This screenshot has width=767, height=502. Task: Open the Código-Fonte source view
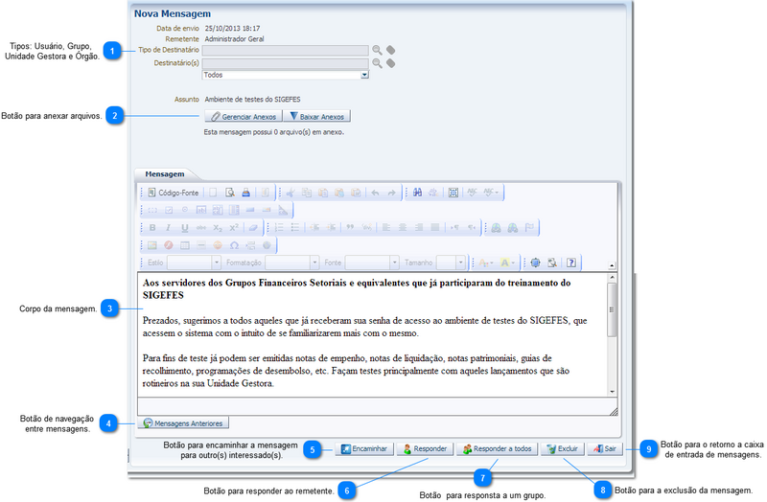(174, 193)
